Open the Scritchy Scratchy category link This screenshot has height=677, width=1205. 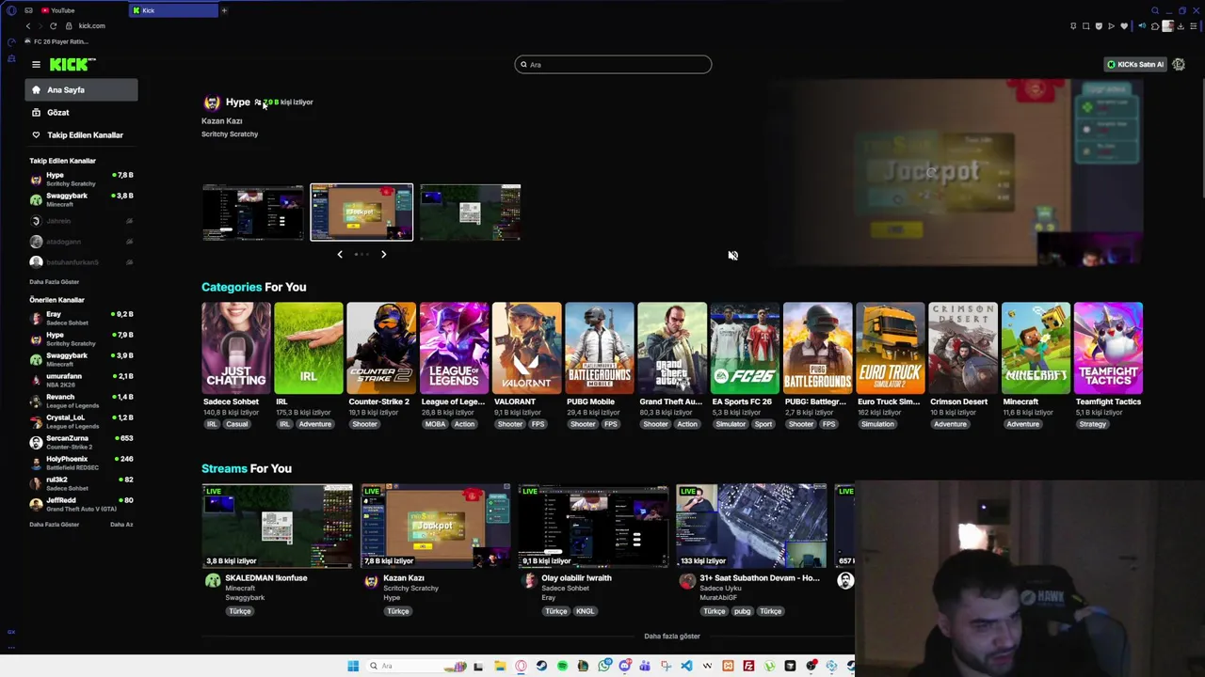point(230,134)
